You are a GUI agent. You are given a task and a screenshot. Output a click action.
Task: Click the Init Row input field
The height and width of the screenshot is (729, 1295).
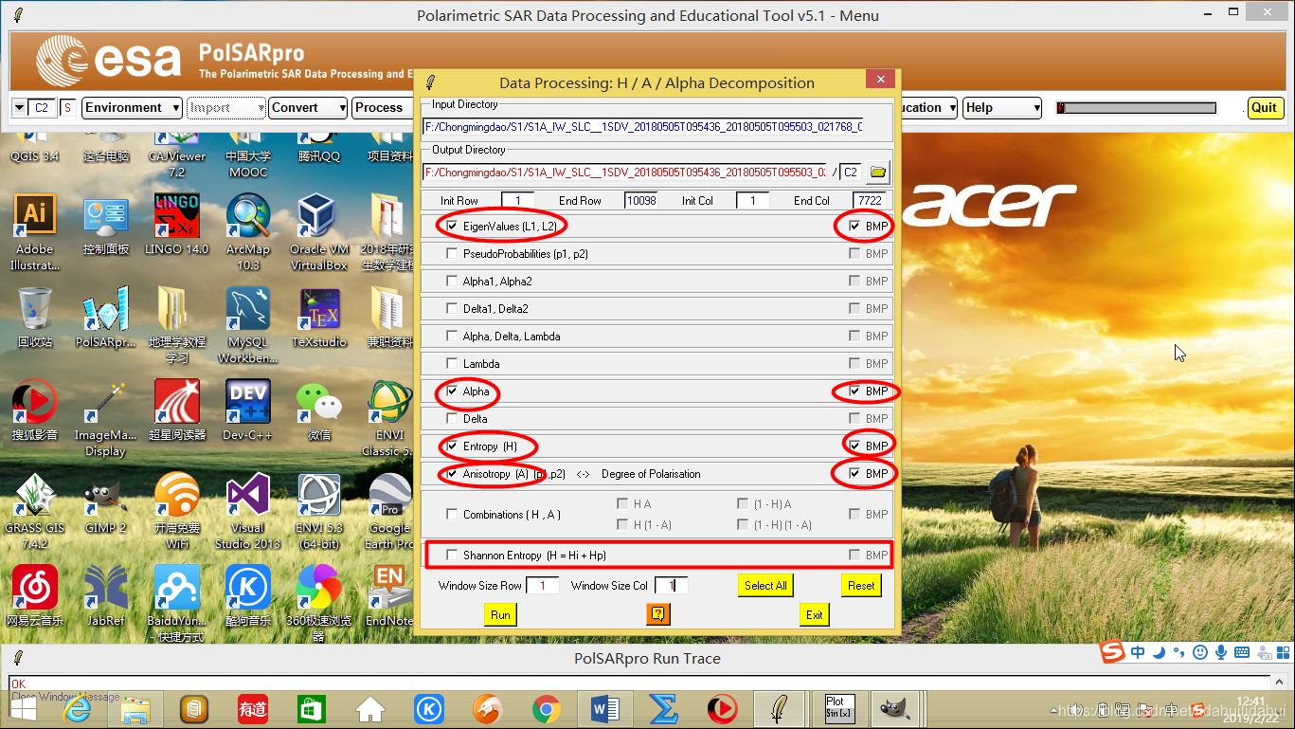tap(518, 201)
